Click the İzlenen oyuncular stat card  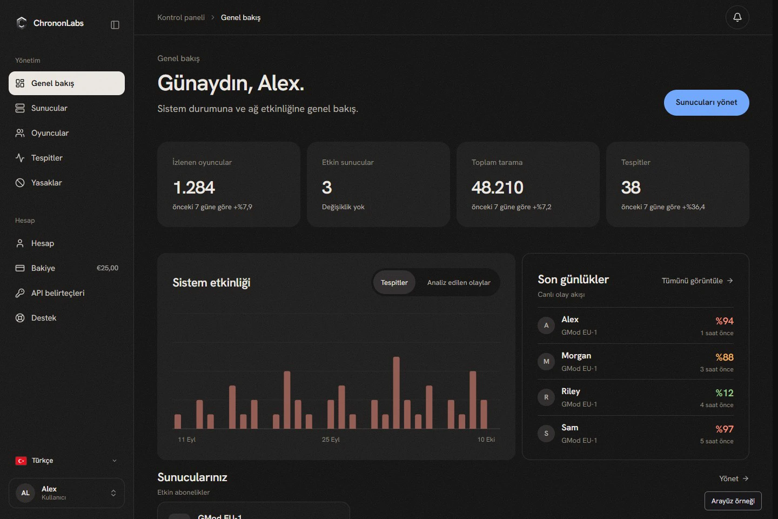(x=229, y=184)
